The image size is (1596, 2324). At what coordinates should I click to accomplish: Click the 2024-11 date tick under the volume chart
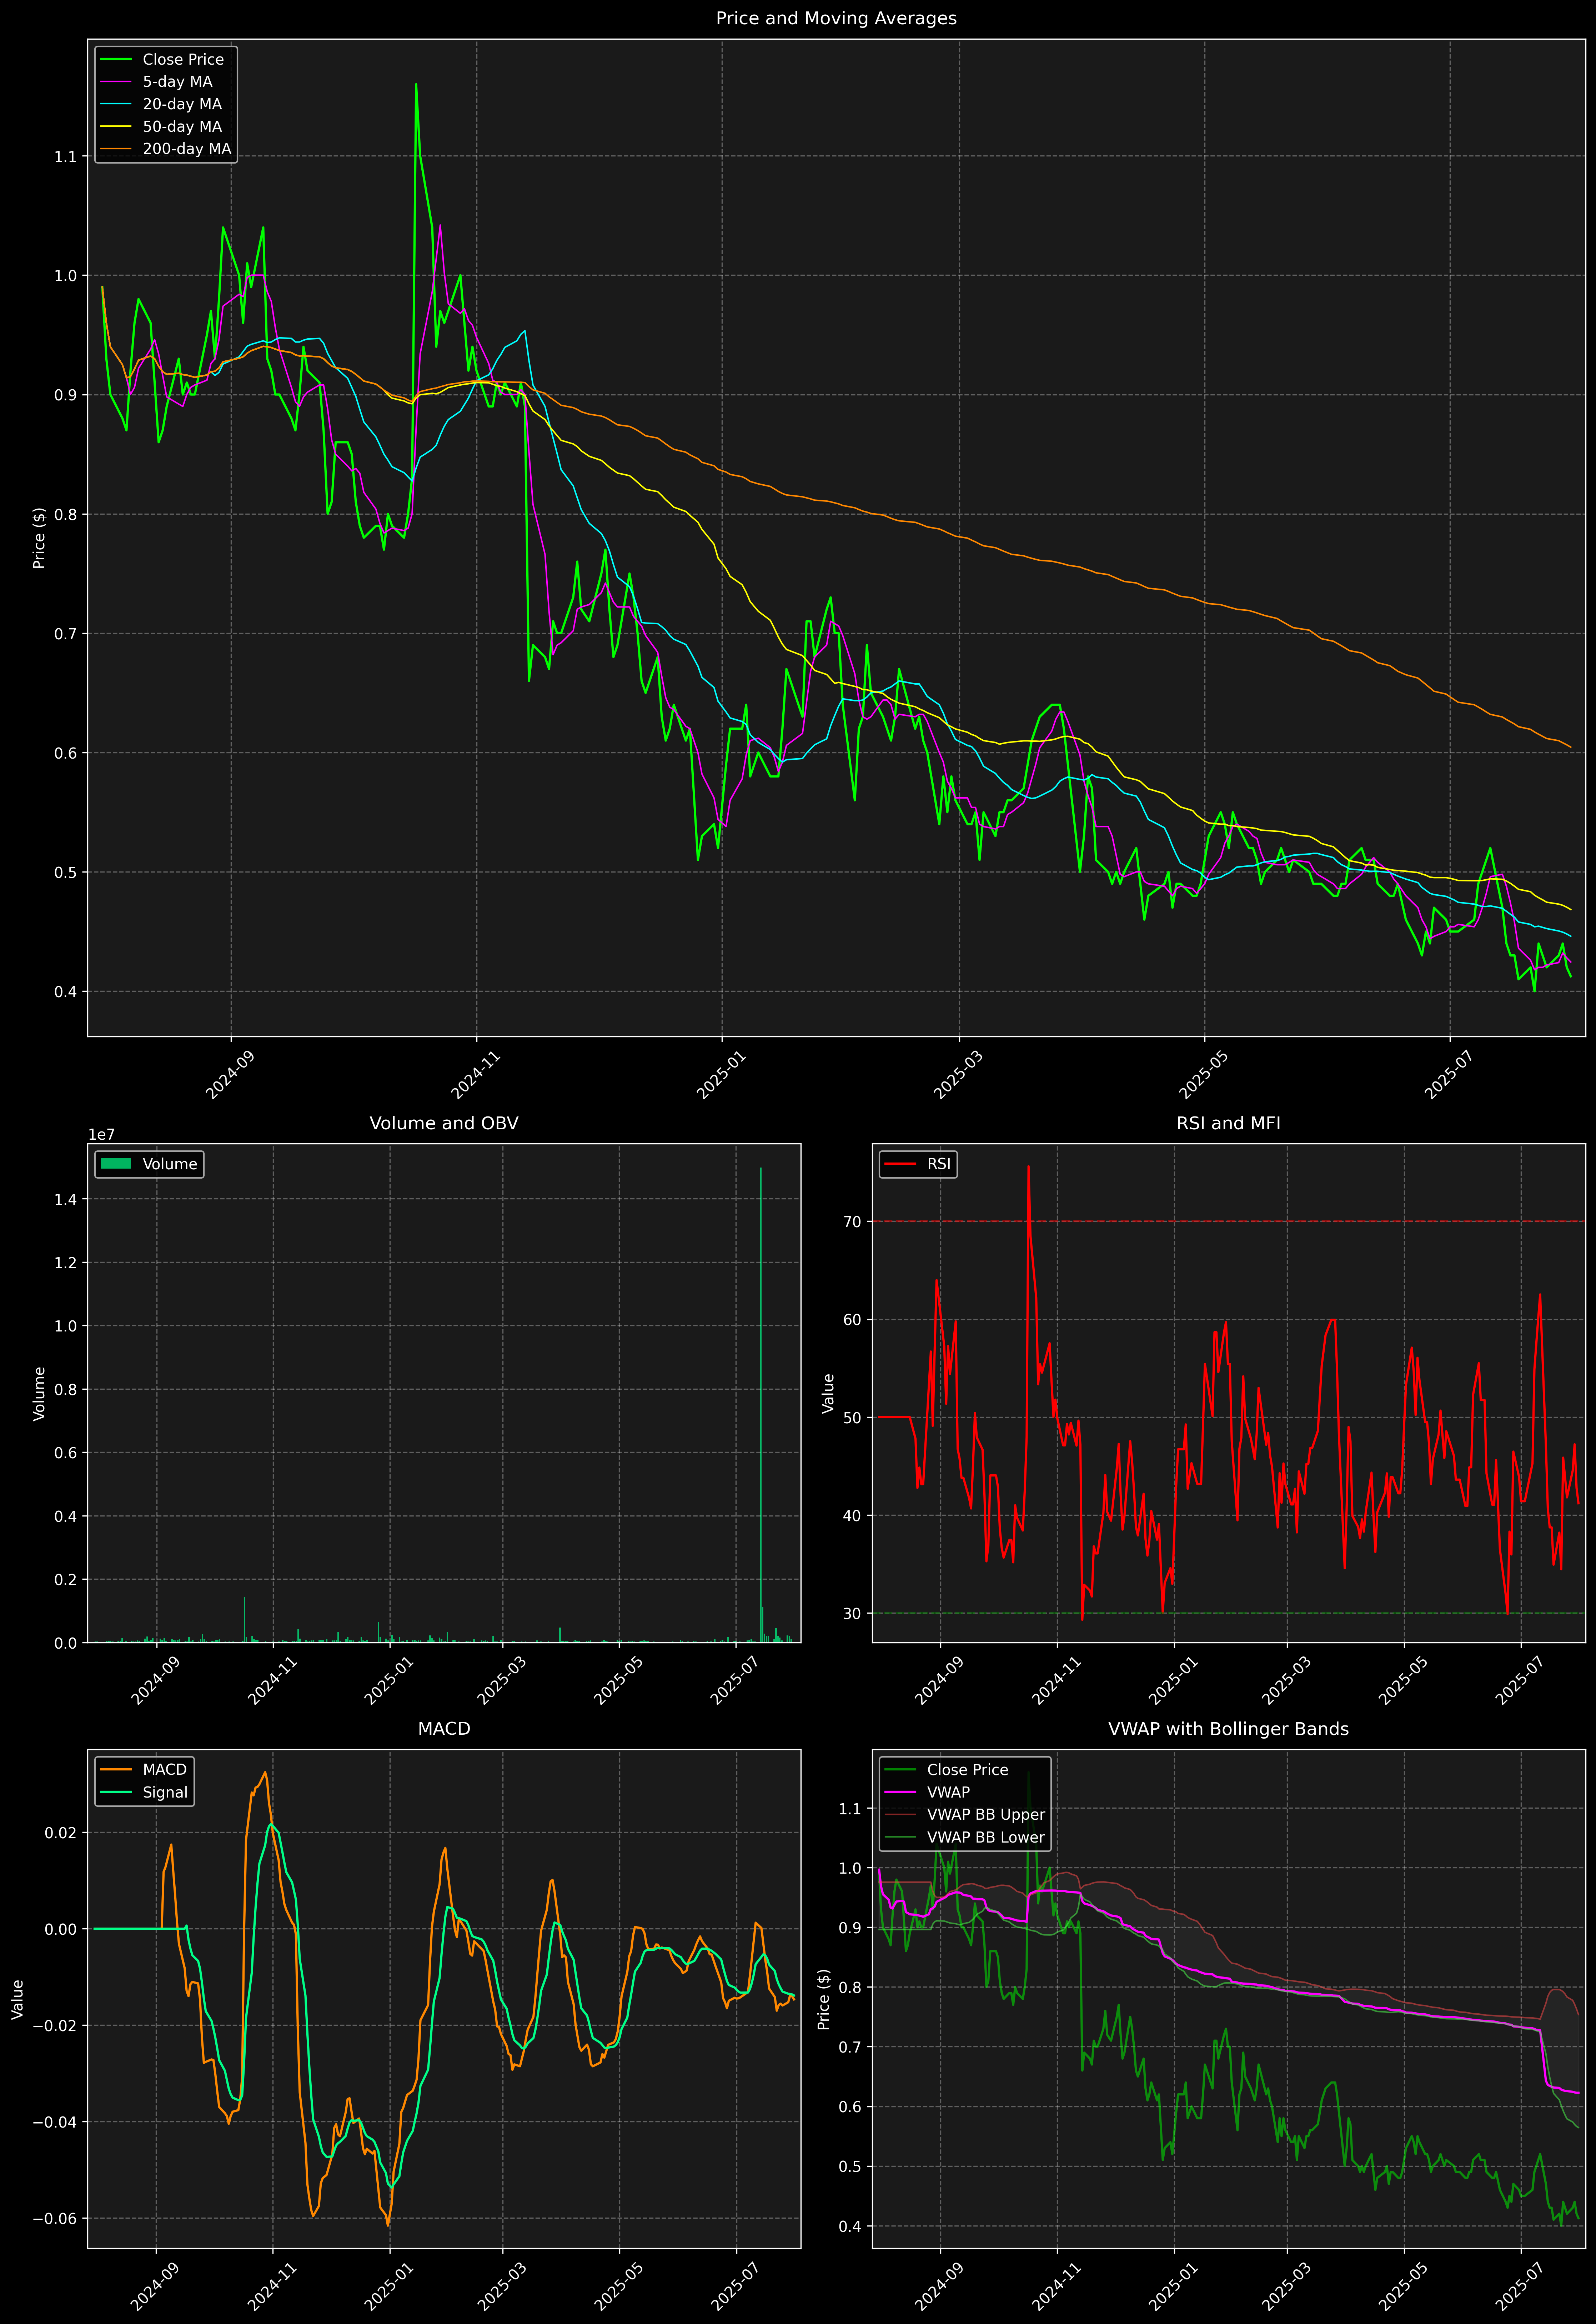click(272, 1682)
